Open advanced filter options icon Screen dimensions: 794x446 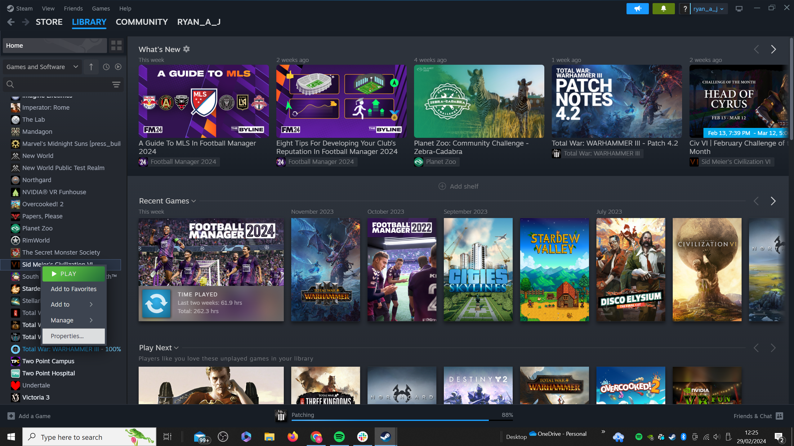click(116, 84)
